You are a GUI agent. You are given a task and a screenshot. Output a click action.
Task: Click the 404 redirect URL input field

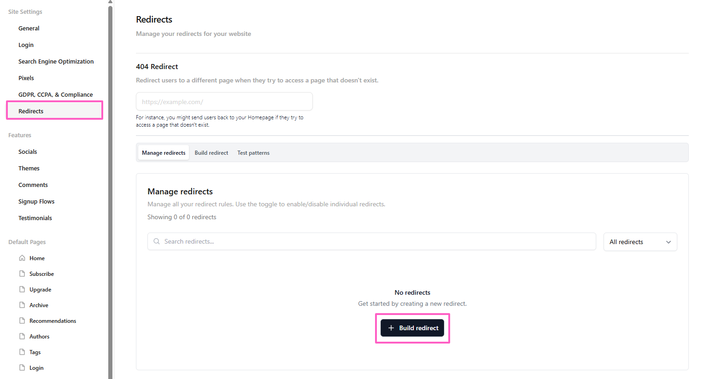pyautogui.click(x=224, y=102)
